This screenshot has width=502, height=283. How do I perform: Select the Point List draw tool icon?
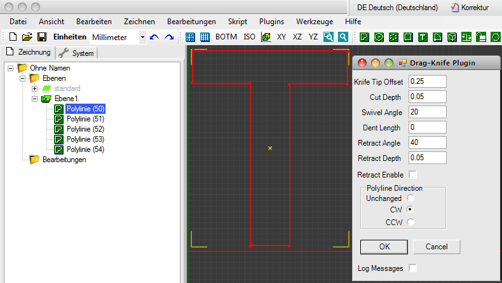pyautogui.click(x=393, y=37)
